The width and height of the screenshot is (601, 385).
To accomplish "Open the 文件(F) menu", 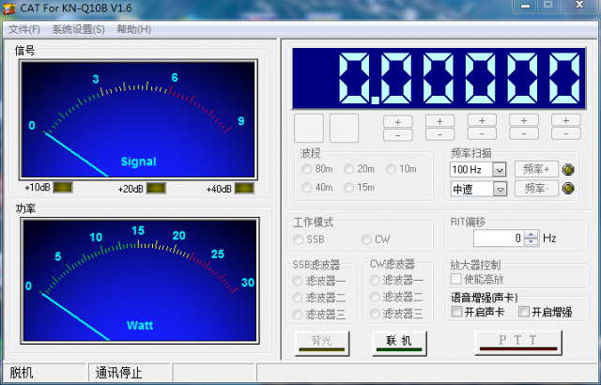I will tap(24, 29).
